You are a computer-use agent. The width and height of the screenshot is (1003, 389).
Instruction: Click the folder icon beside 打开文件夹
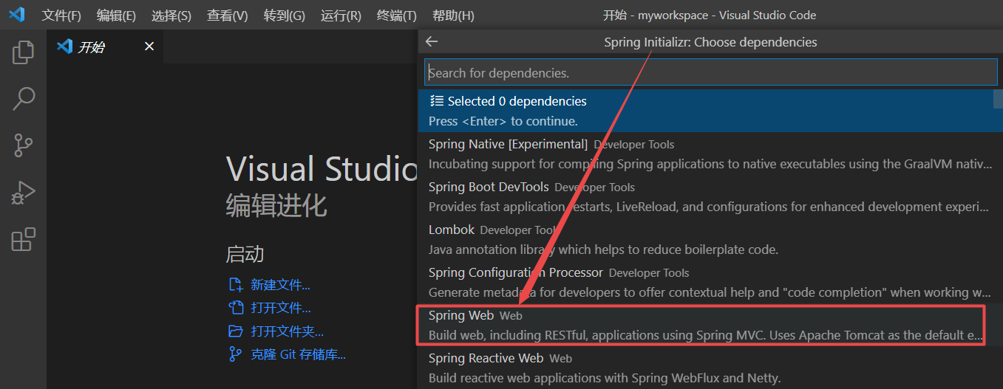[235, 331]
